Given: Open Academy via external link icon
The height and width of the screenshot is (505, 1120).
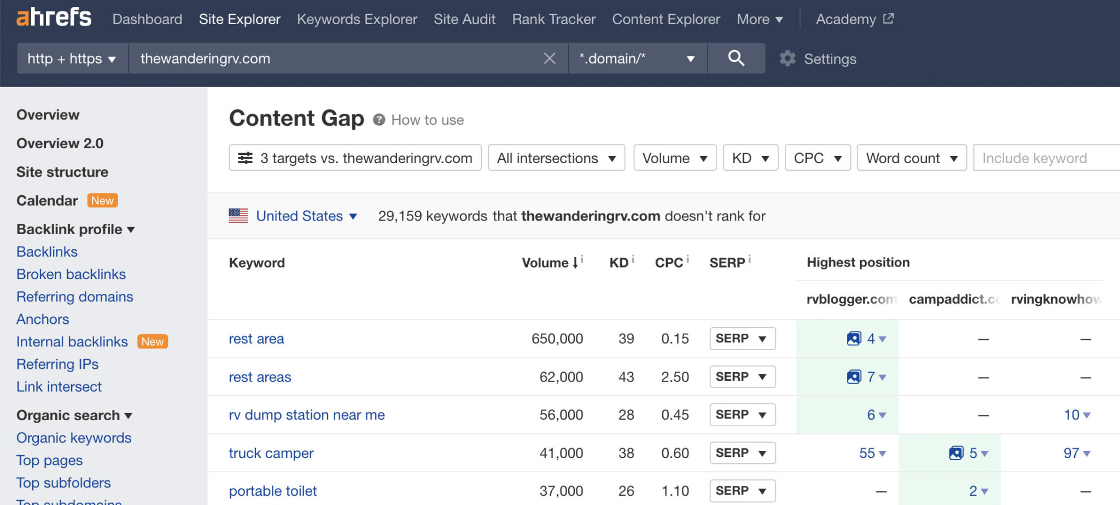Looking at the screenshot, I should [x=889, y=18].
